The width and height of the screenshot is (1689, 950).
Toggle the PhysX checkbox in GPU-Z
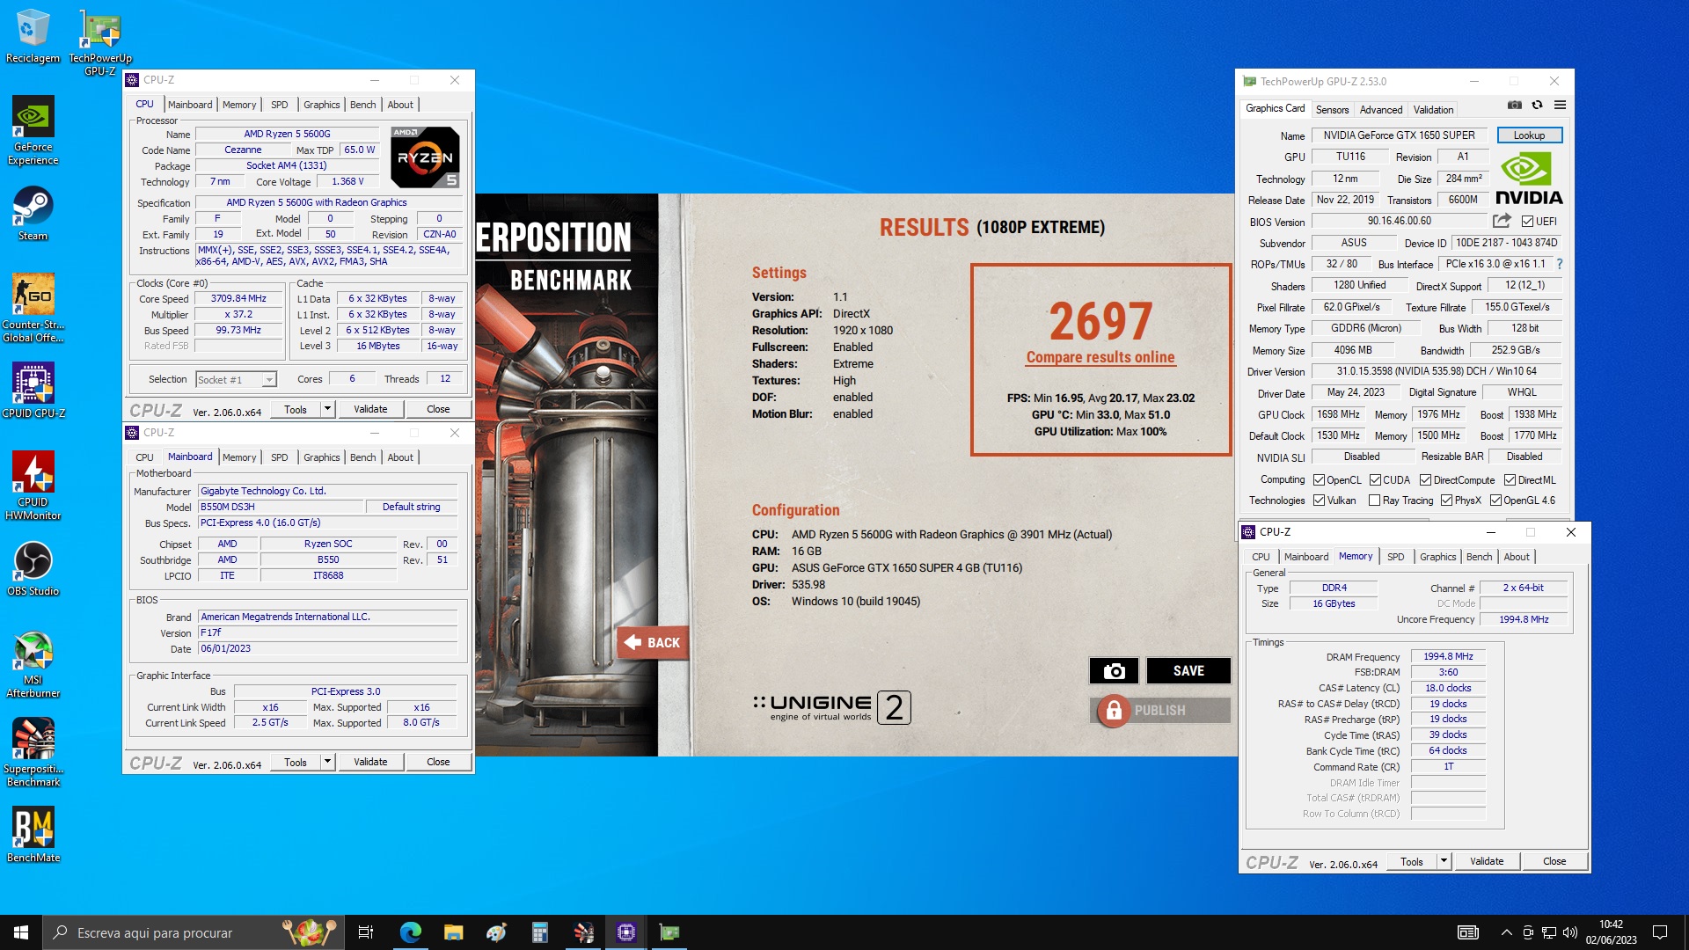(1446, 501)
